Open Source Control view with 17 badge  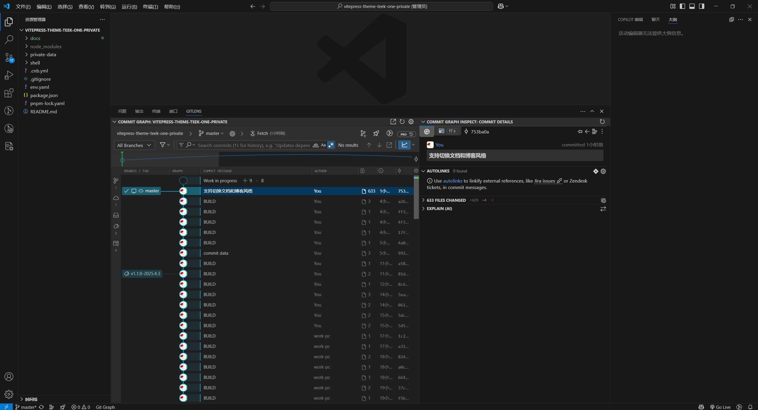pos(9,58)
